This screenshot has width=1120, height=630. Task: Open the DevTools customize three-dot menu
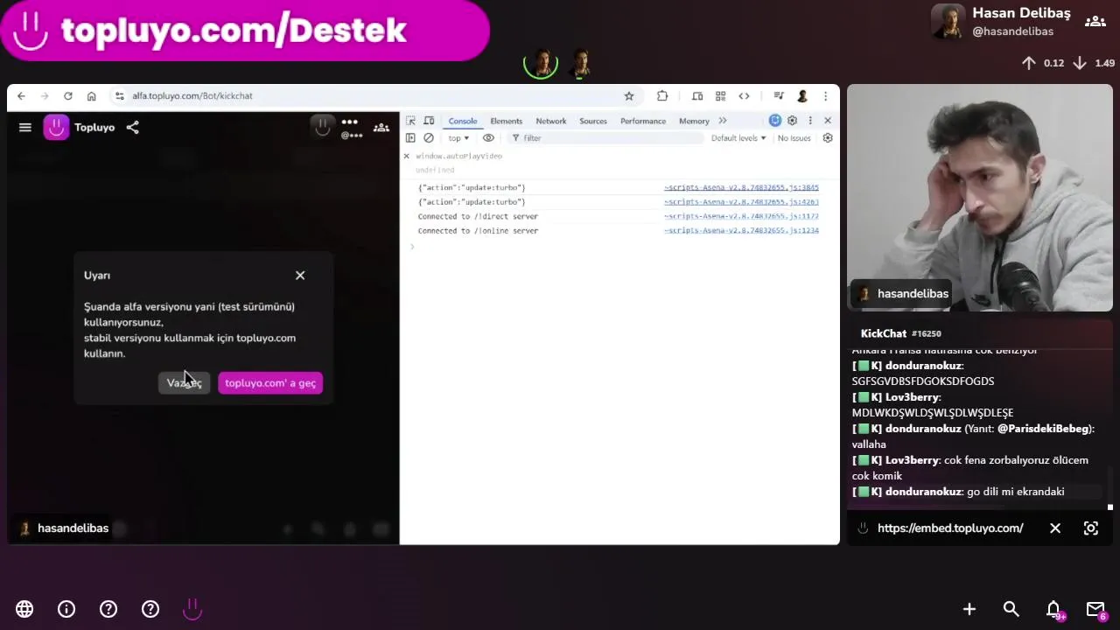810,121
